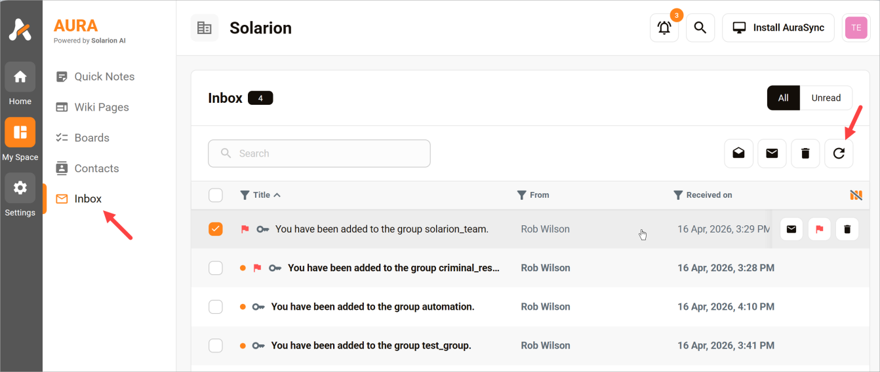Switch to All messages tab
The image size is (880, 372).
(x=784, y=98)
